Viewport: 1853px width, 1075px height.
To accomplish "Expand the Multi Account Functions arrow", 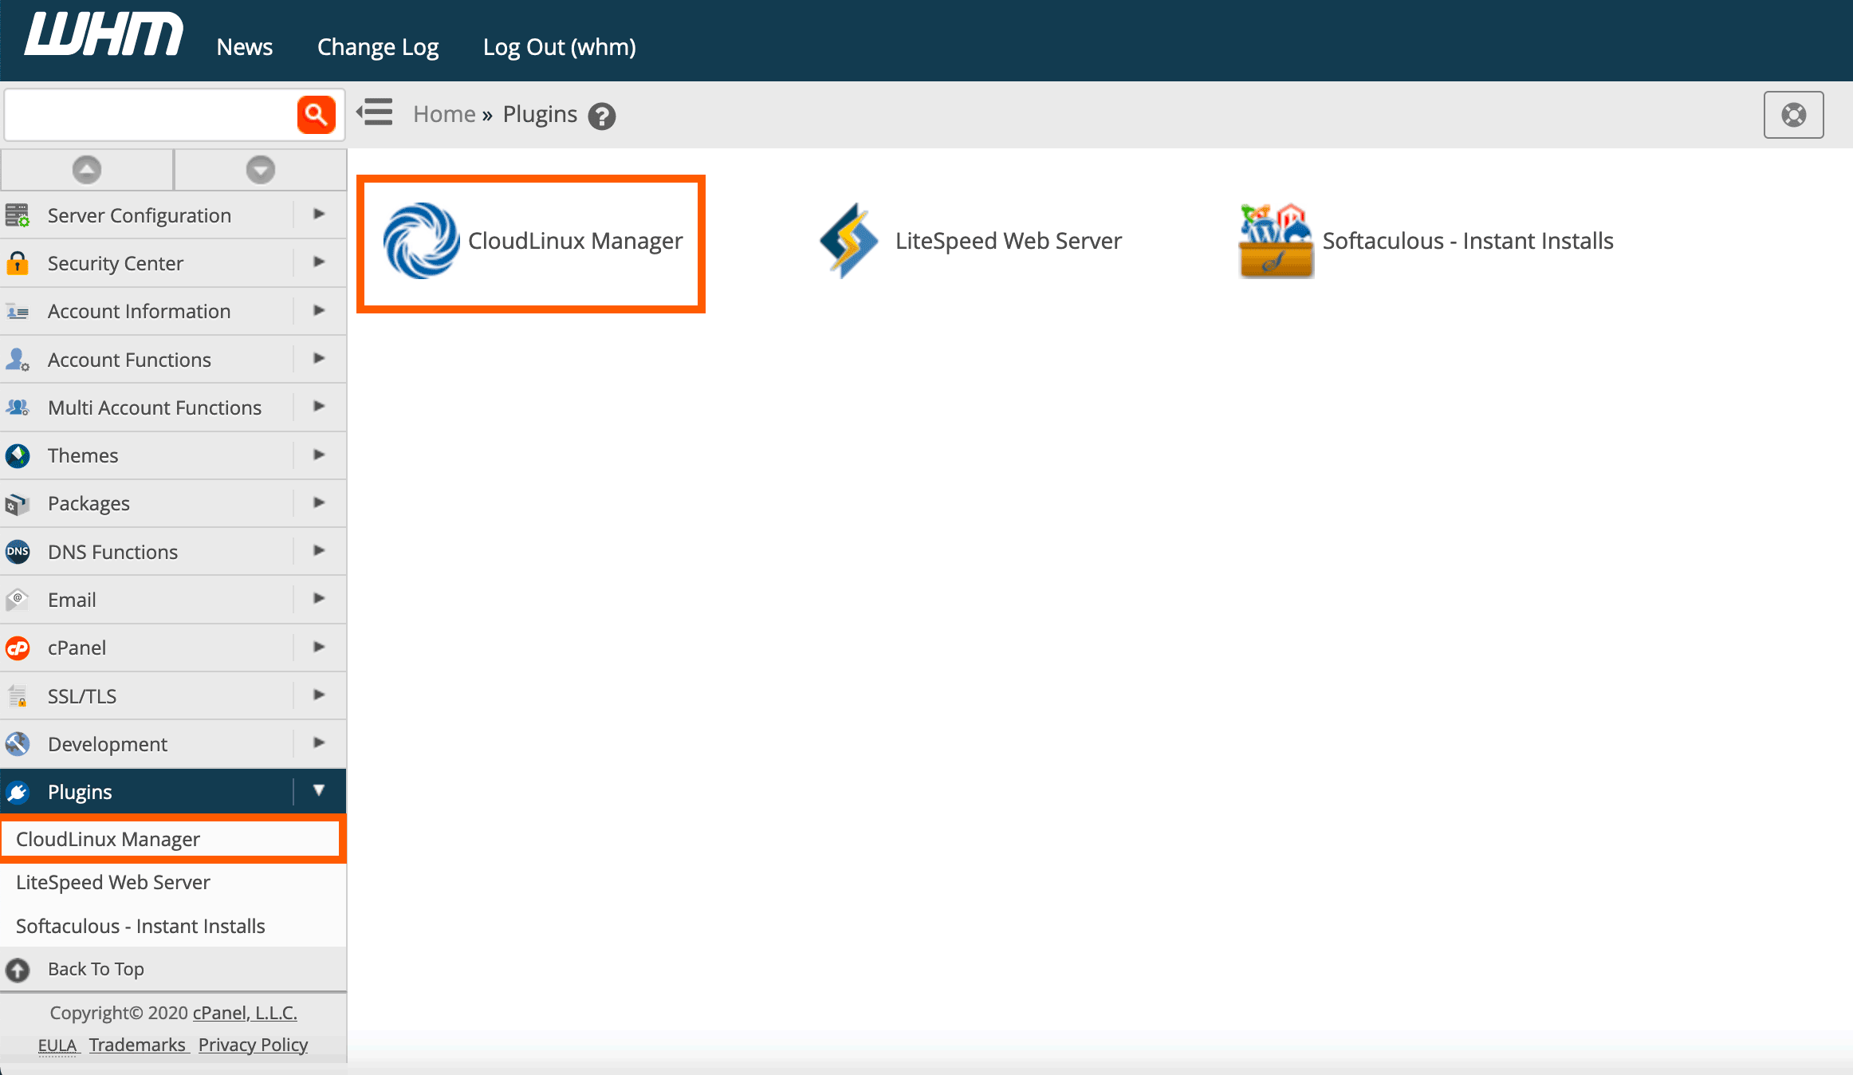I will click(x=319, y=406).
